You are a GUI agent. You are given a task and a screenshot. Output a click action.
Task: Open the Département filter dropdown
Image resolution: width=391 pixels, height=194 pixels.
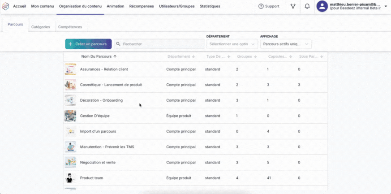coord(232,44)
